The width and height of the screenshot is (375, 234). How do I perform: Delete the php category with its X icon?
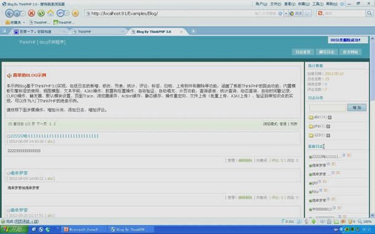point(328,126)
